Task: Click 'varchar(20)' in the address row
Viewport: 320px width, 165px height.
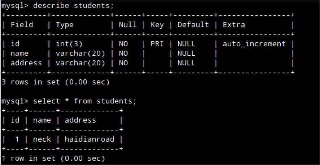Action: (80, 63)
